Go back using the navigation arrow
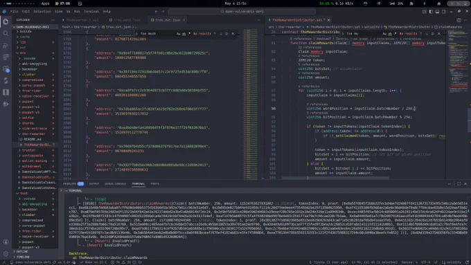 point(157,11)
